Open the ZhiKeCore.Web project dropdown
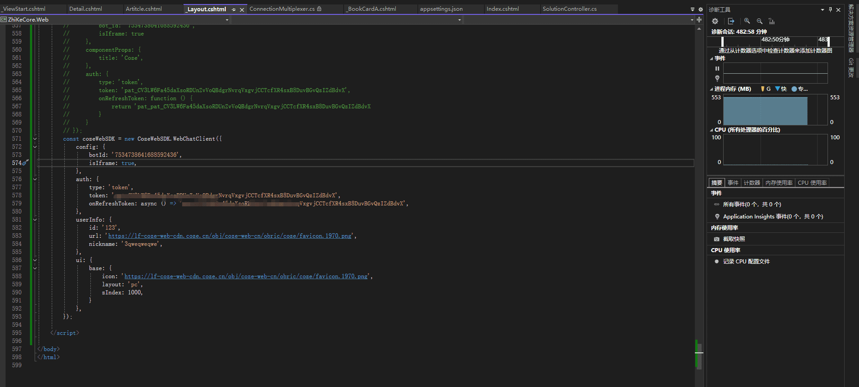This screenshot has width=859, height=387. coord(227,20)
